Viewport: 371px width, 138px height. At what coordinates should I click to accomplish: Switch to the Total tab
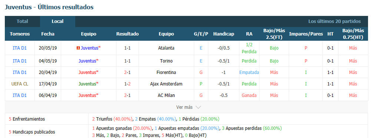click(23, 21)
